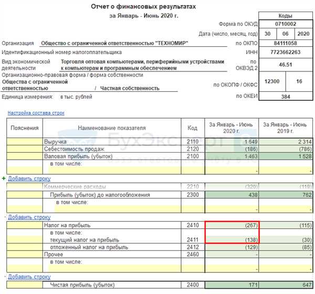Click Добавить строку above Чистая прибыль row
Image resolution: width=315 pixels, height=294 pixels.
point(29,276)
